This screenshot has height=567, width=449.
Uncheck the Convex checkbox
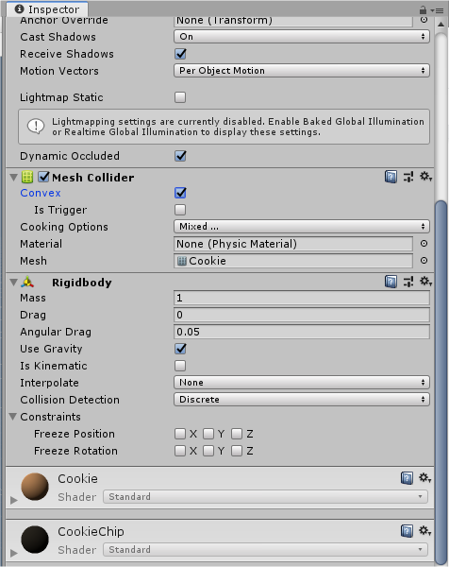click(x=180, y=193)
